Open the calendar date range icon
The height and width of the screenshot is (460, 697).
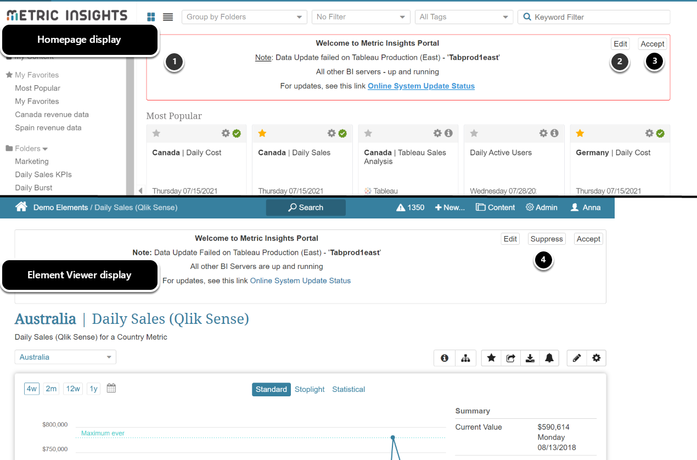111,388
